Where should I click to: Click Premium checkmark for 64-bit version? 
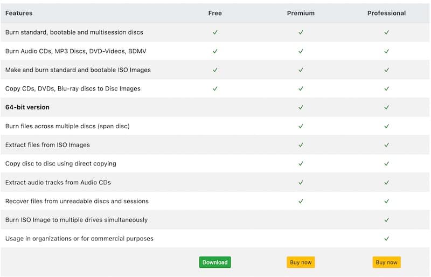tap(301, 107)
